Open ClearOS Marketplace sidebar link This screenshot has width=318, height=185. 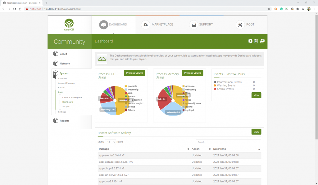(x=72, y=97)
